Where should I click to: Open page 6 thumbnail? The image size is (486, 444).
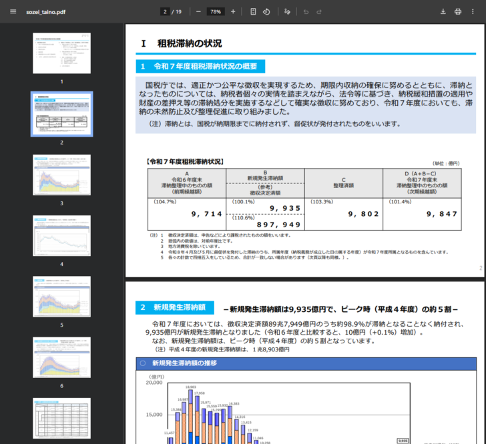tap(61, 357)
